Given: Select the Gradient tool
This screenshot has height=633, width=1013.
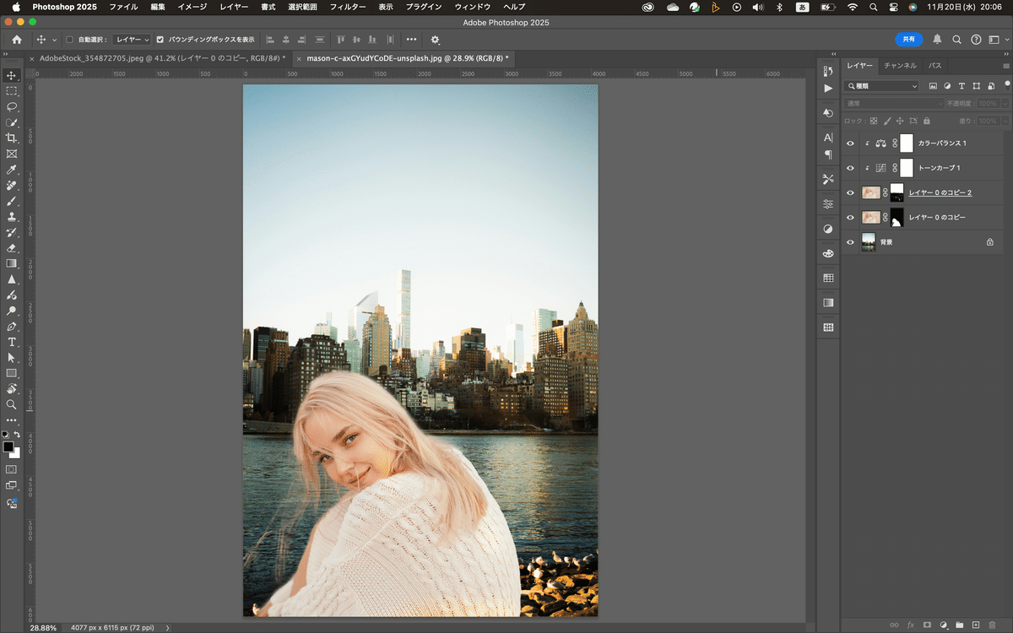Looking at the screenshot, I should click(12, 263).
